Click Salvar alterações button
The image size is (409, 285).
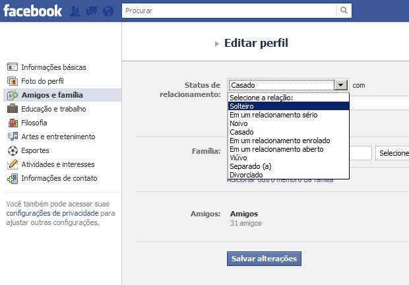264,259
